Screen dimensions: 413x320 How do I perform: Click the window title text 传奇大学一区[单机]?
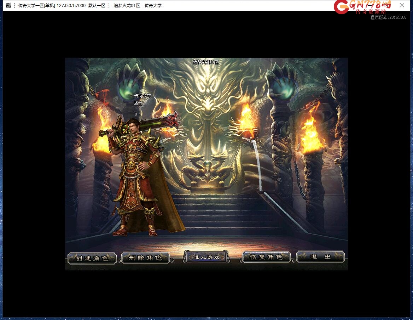(x=37, y=5)
